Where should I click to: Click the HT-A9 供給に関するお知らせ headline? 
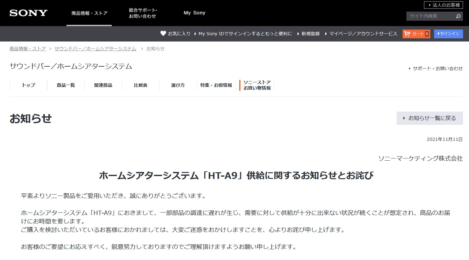click(236, 175)
